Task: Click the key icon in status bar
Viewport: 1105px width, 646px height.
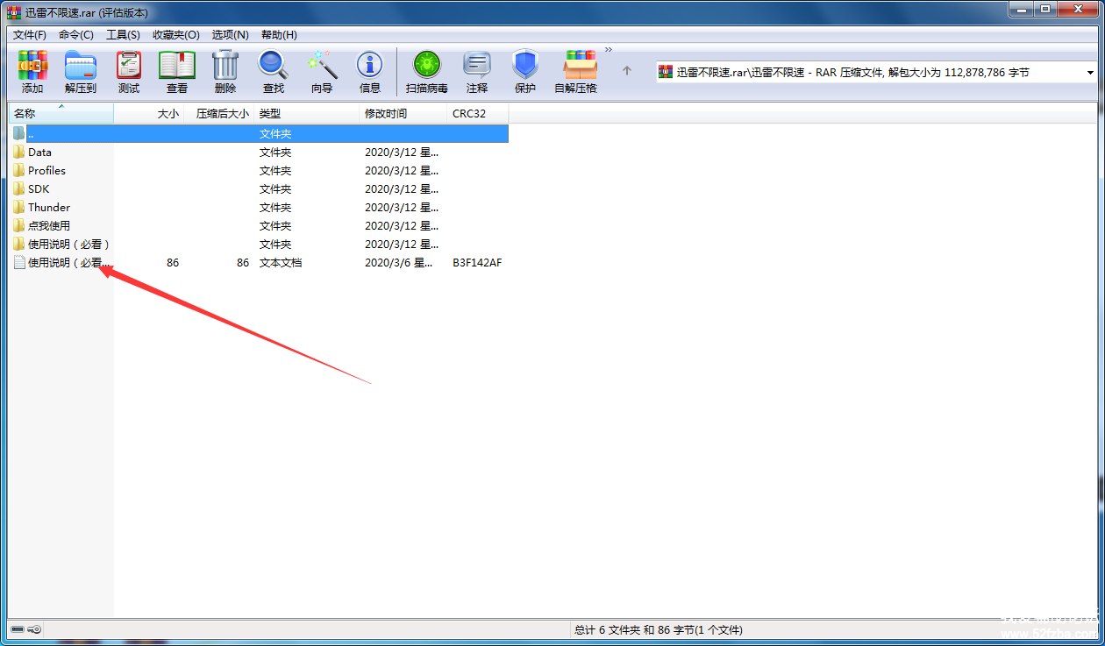Action: (34, 629)
